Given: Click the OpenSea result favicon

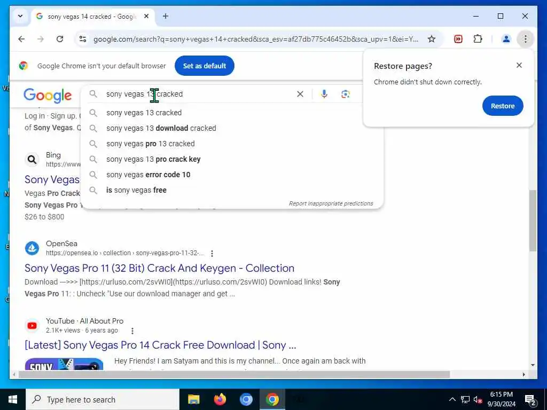Looking at the screenshot, I should pyautogui.click(x=32, y=248).
